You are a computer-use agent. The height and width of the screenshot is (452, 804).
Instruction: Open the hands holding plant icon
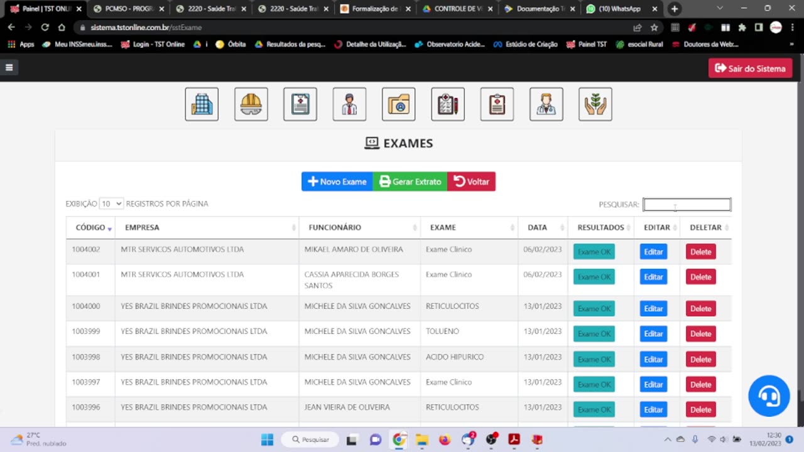[595, 104]
